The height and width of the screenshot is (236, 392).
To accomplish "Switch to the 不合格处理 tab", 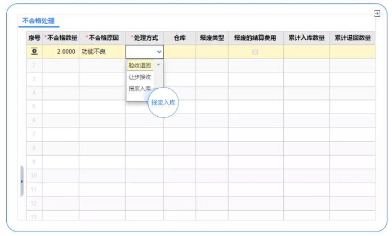I will pyautogui.click(x=38, y=21).
